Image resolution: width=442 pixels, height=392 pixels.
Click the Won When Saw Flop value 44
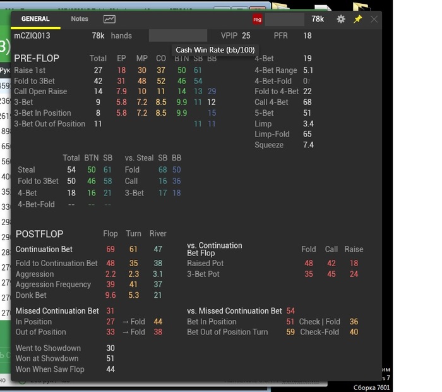coord(110,369)
